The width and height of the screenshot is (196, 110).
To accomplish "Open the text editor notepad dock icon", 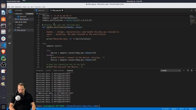I will 3,71.
